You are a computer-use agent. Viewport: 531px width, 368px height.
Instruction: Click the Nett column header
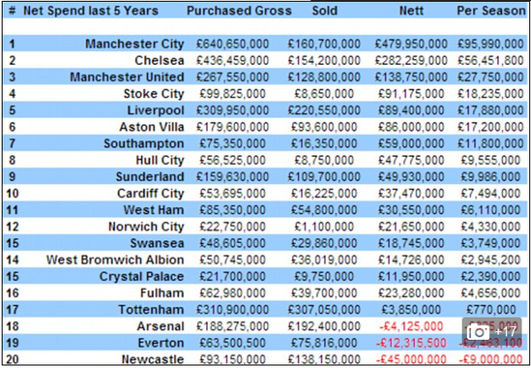(411, 11)
